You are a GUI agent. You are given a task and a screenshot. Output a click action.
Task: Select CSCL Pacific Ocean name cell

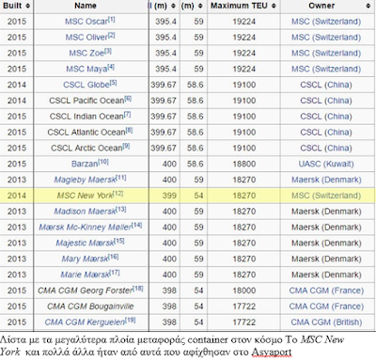86,101
